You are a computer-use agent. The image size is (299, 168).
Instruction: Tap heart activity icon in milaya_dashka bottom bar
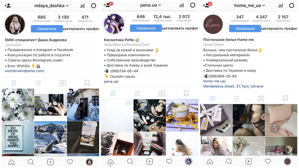pos(70,162)
